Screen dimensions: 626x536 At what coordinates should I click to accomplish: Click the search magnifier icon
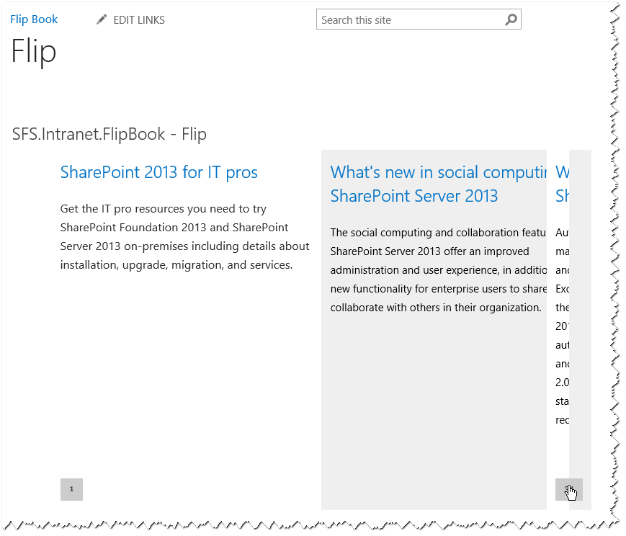click(x=511, y=19)
